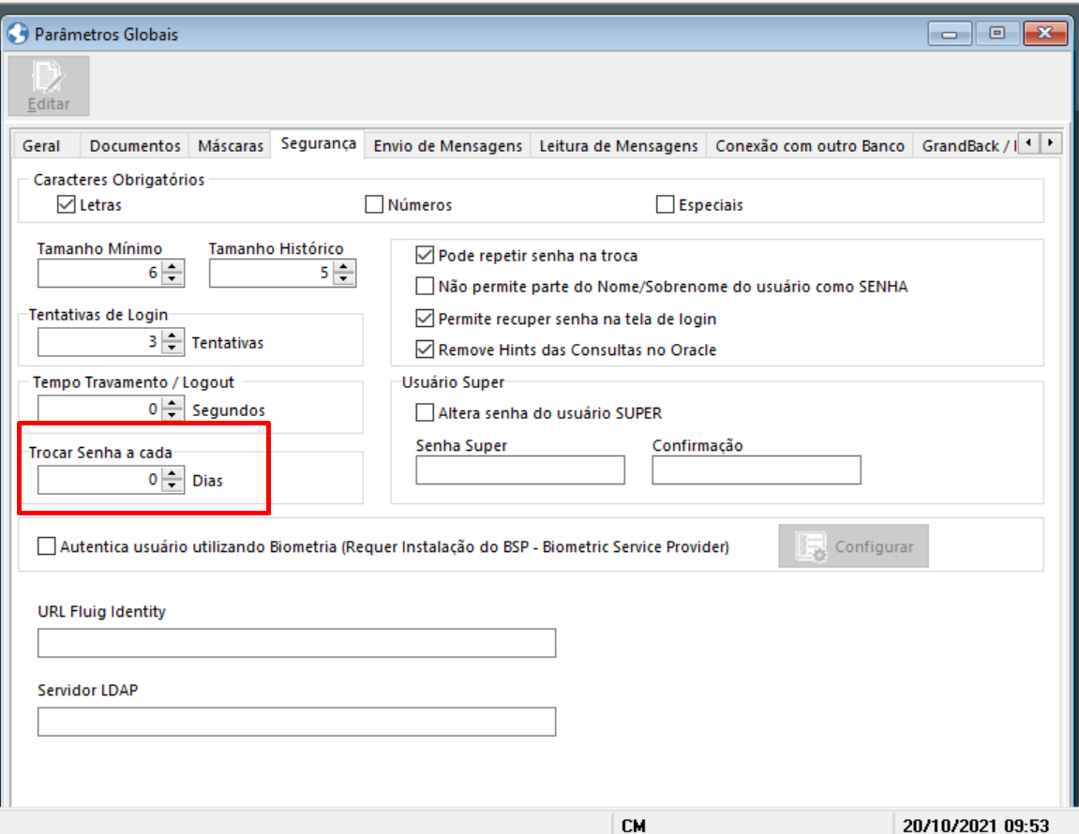Click the Tamanho Mínimo value field
This screenshot has width=1079, height=834.
(x=99, y=273)
